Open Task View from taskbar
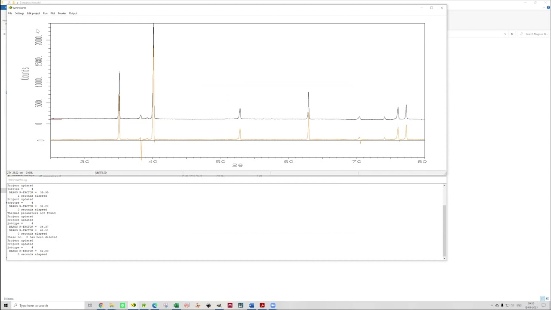The height and width of the screenshot is (310, 551). pos(90,305)
